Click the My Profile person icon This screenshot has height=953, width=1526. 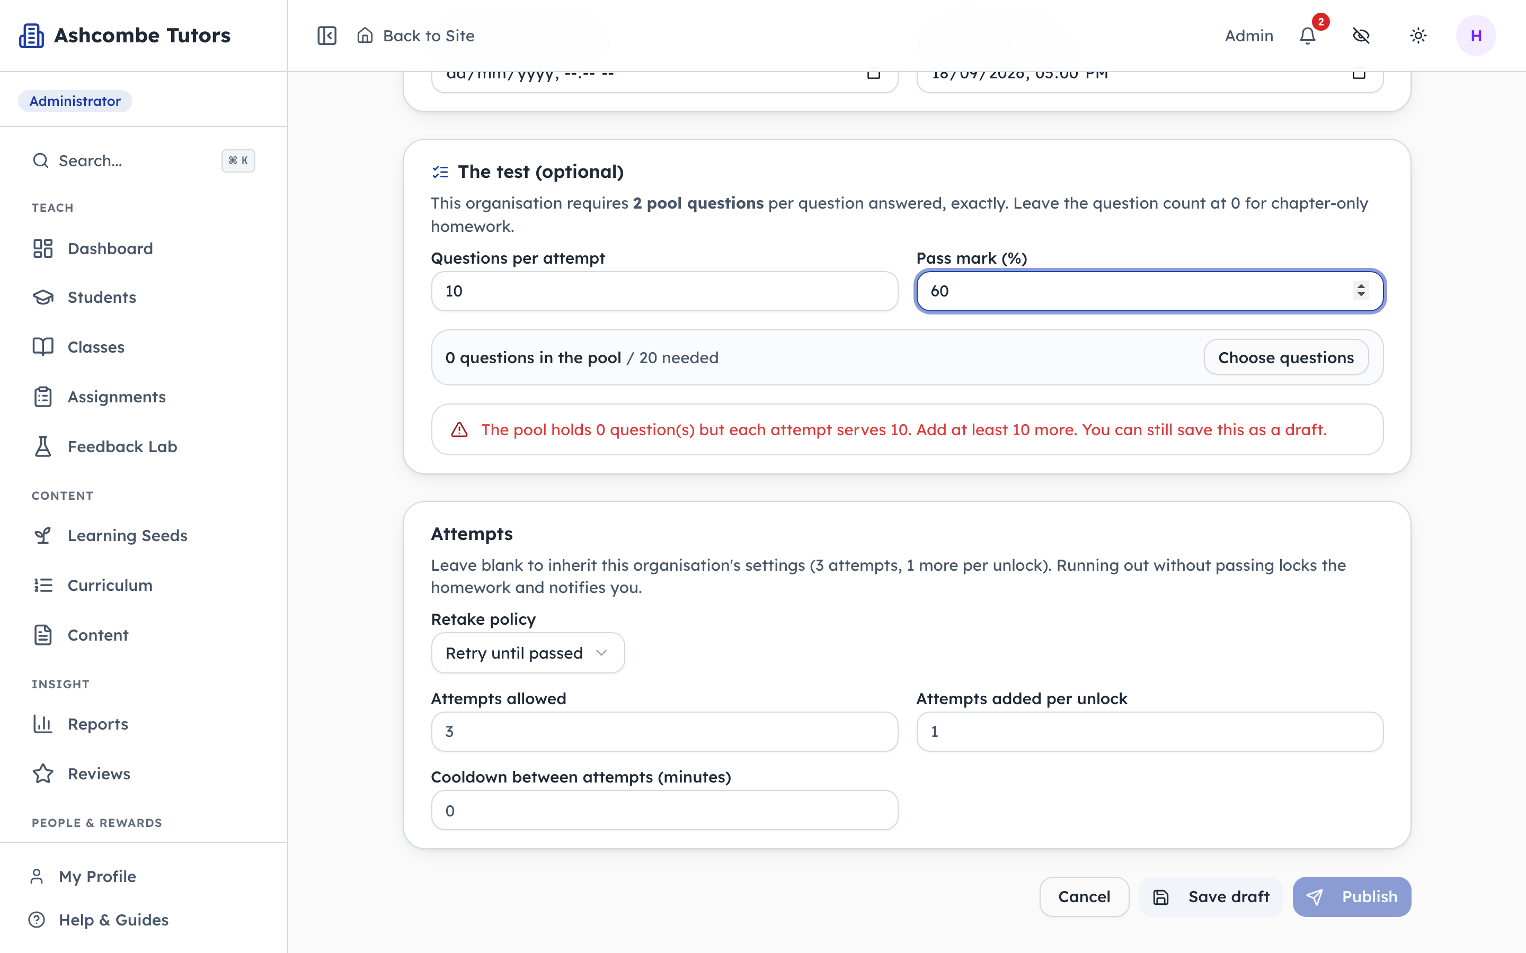[x=37, y=877]
